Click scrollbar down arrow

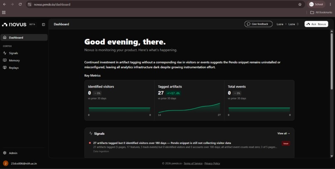tap(332, 156)
